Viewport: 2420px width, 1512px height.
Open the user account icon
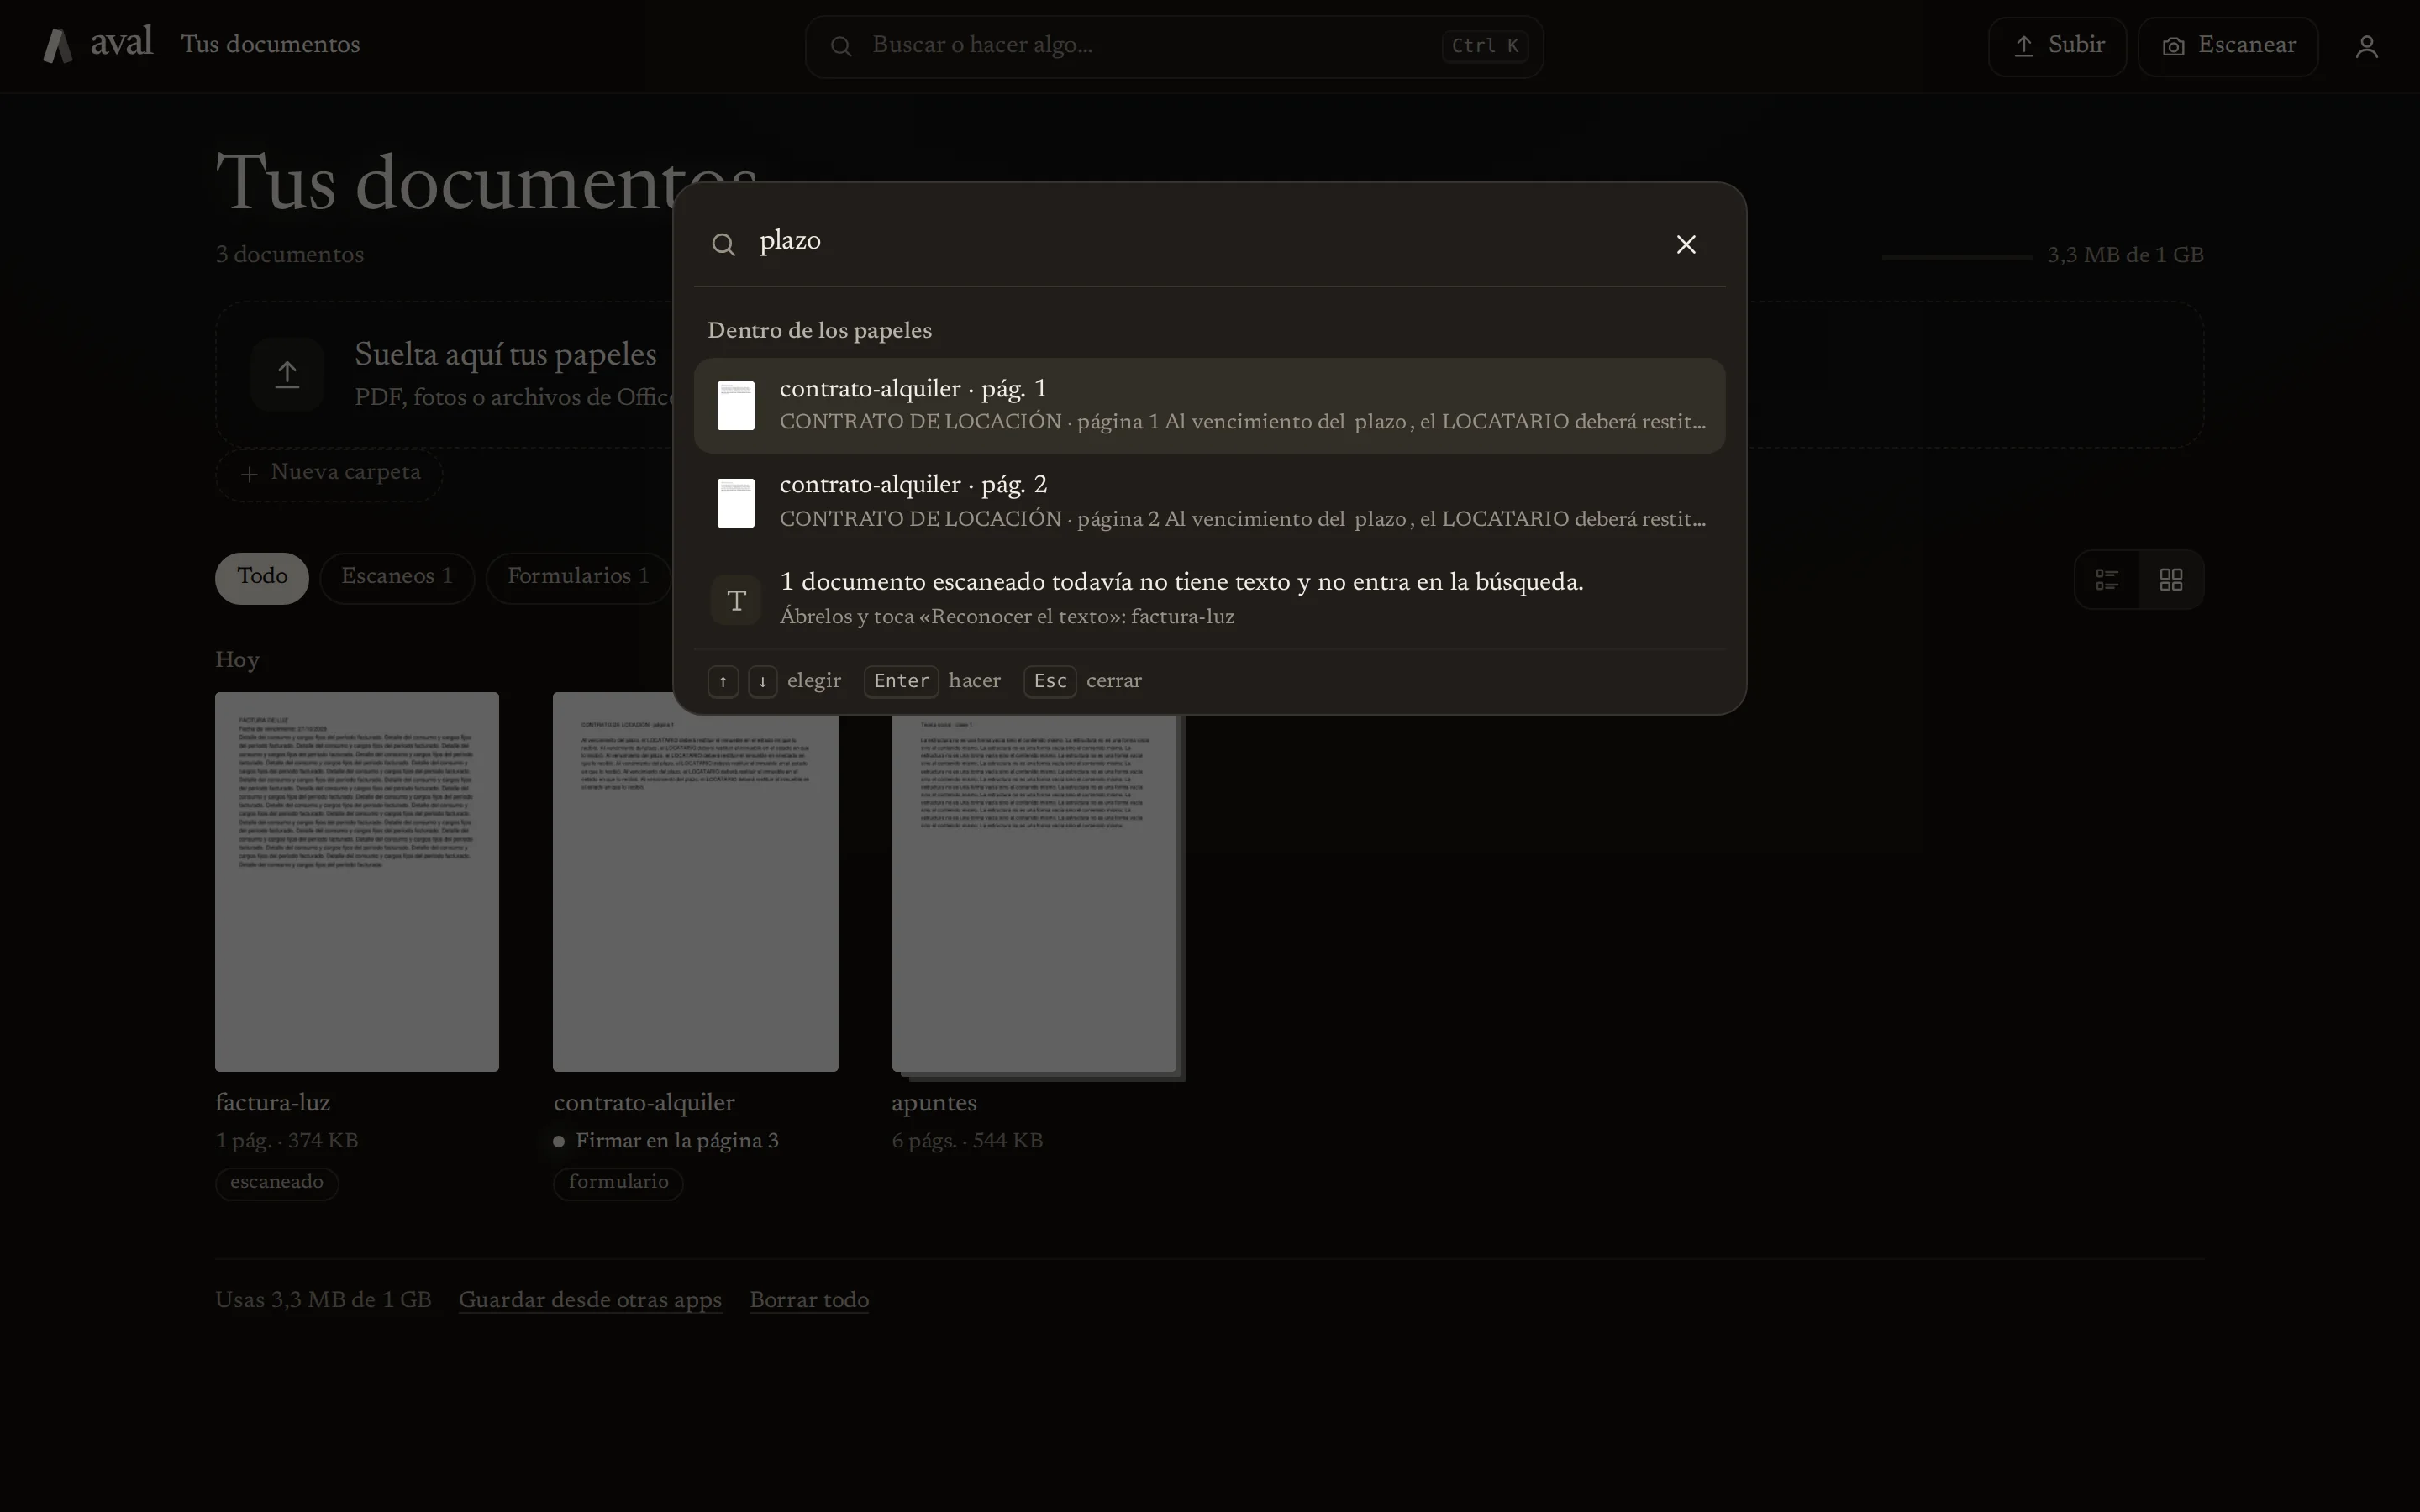(2366, 46)
